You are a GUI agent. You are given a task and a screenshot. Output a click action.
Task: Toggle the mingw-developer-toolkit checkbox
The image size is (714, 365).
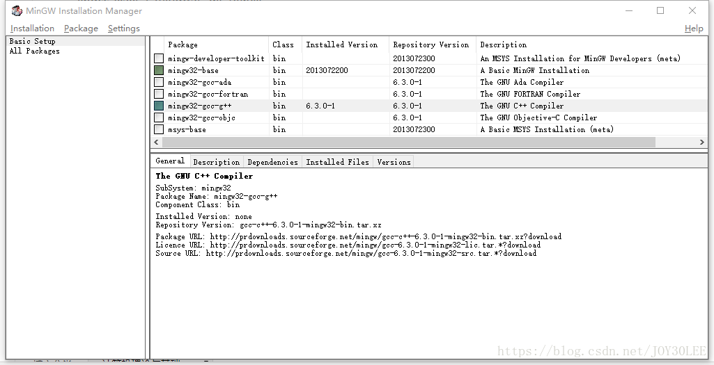click(158, 58)
